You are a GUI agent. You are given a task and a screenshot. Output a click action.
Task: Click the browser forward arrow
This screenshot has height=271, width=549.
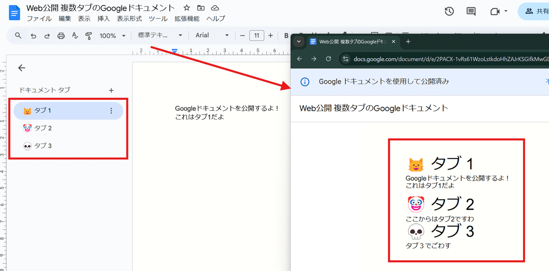pyautogui.click(x=314, y=59)
